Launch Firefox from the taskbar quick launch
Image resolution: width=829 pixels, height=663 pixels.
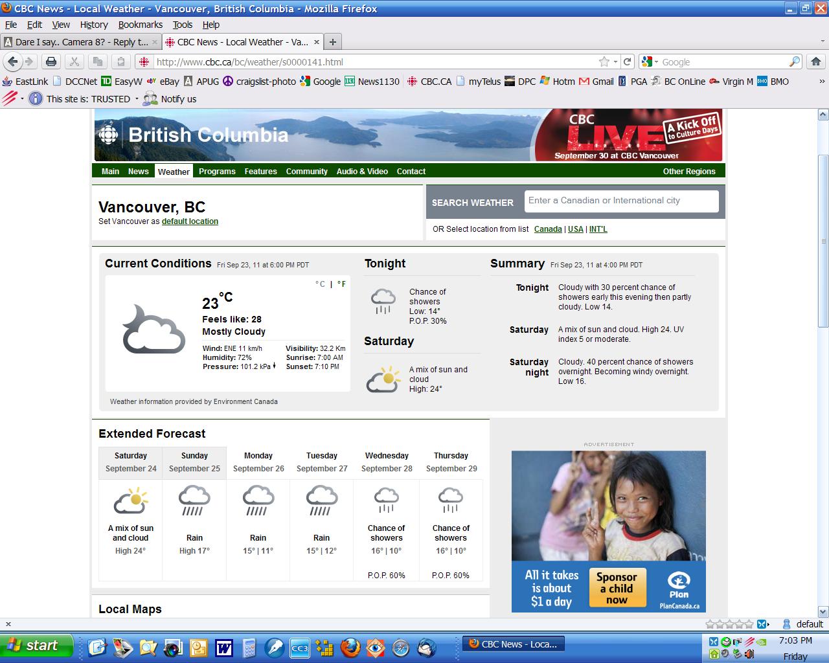pos(350,647)
